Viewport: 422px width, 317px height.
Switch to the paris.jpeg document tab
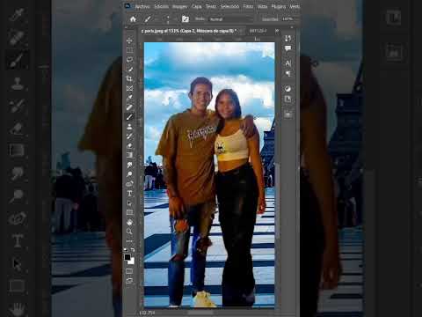tap(189, 31)
